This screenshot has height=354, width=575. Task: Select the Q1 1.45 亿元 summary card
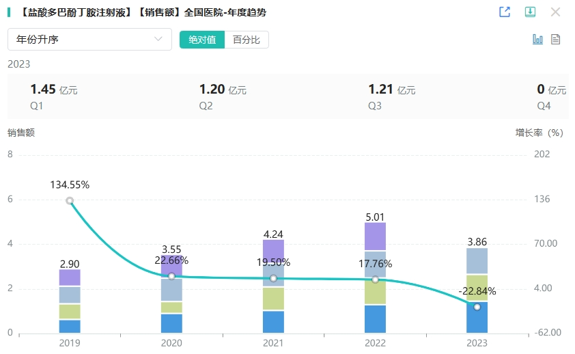[55, 96]
